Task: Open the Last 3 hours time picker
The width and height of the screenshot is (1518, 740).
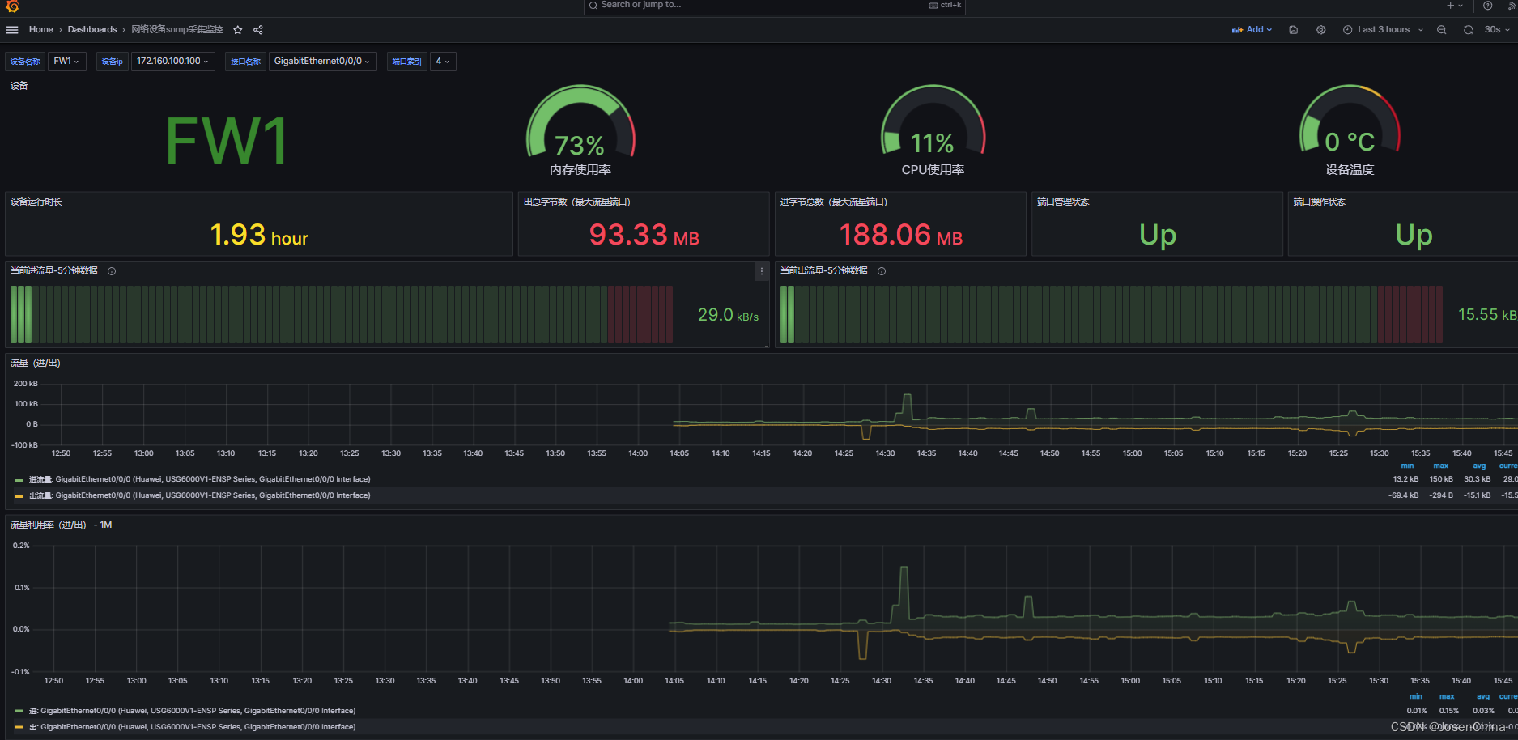Action: point(1383,30)
